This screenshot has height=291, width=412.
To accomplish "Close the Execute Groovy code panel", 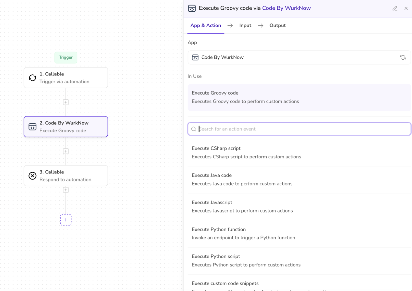I will click(406, 8).
